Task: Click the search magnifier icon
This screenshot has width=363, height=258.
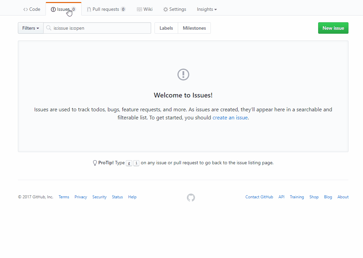Action: point(49,28)
